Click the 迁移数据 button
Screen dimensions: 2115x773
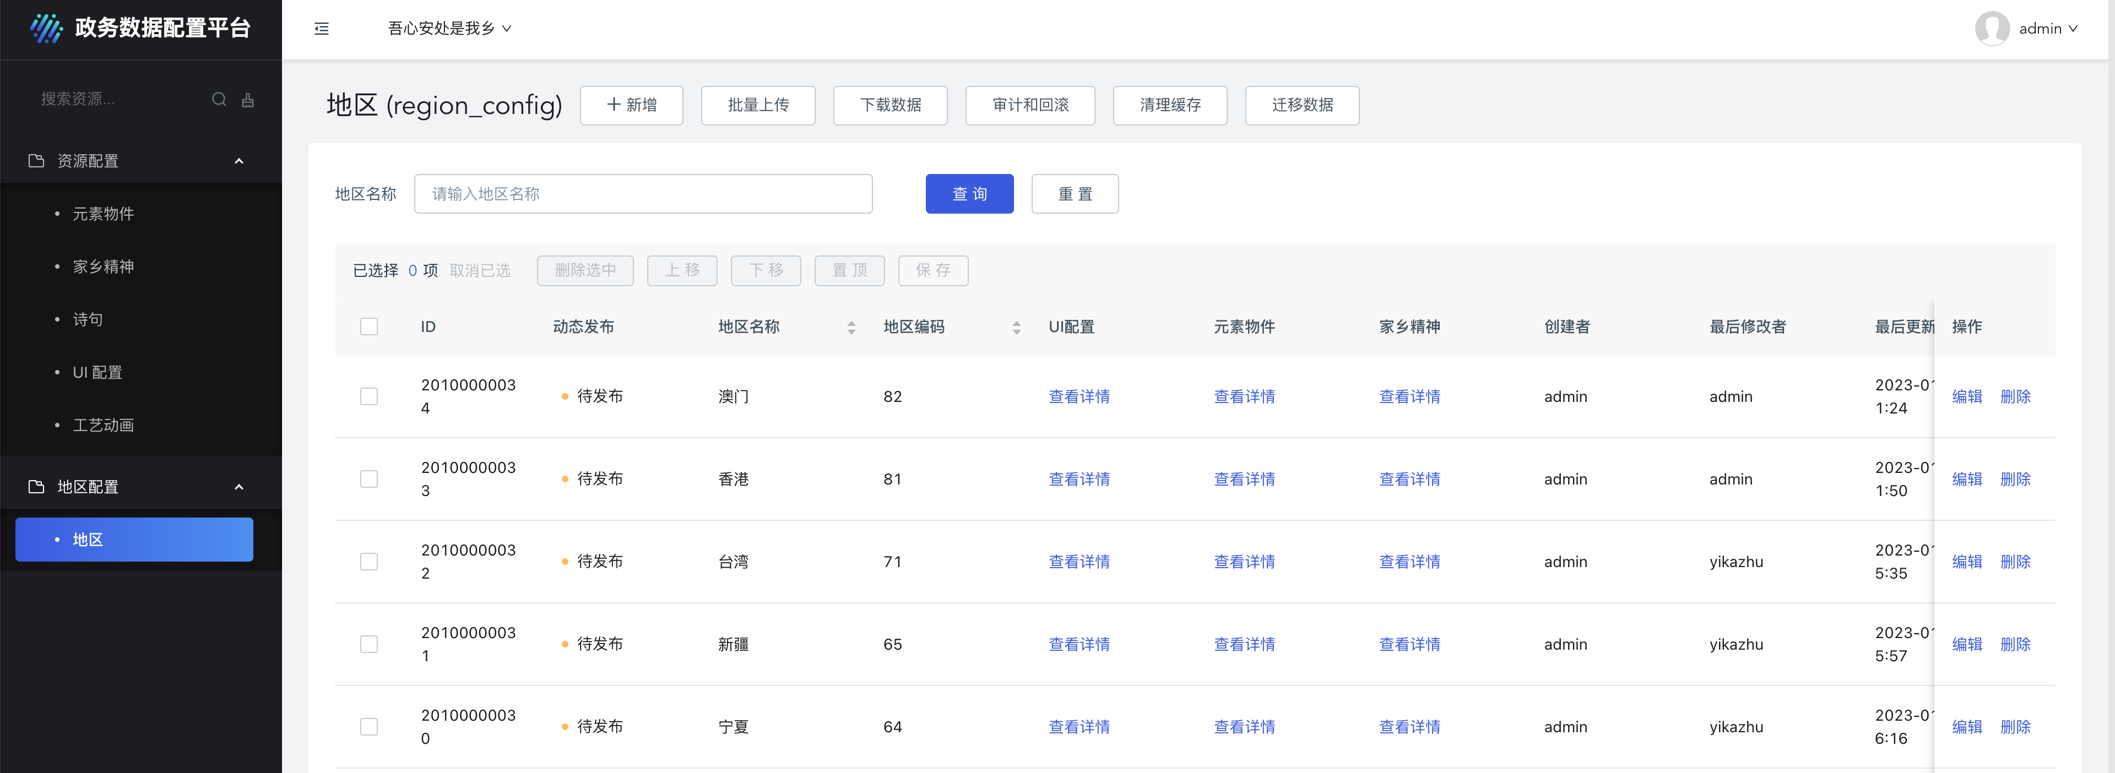pyautogui.click(x=1302, y=105)
